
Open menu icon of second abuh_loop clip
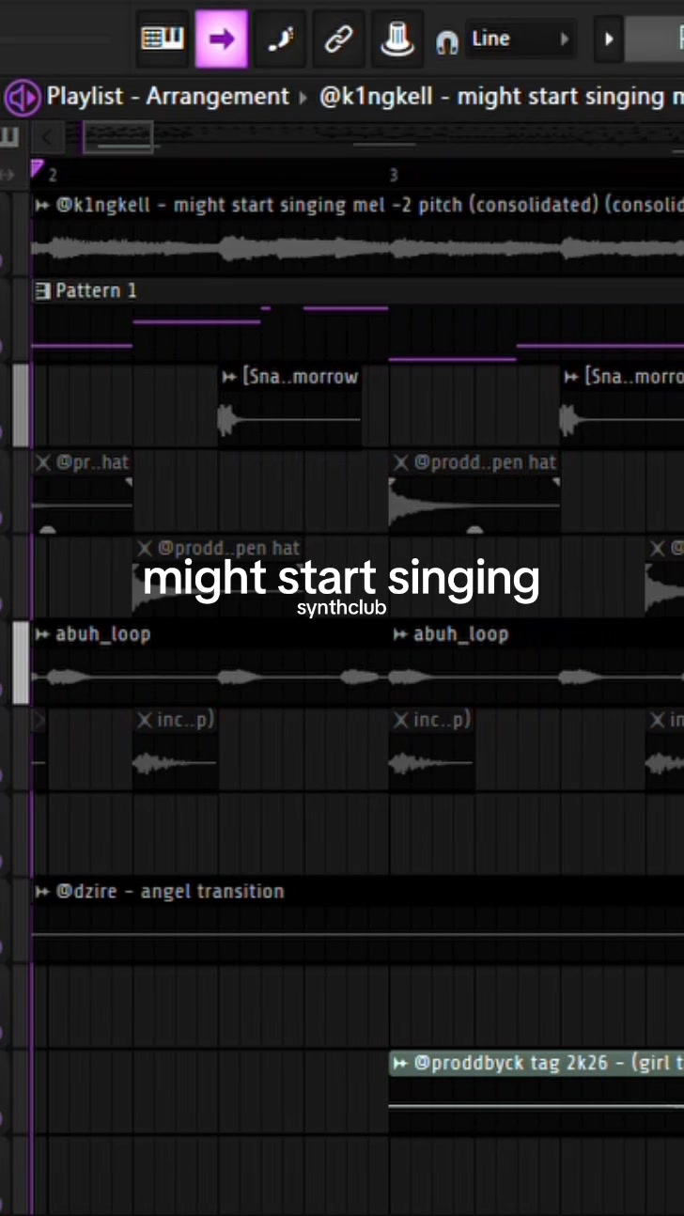pos(401,634)
